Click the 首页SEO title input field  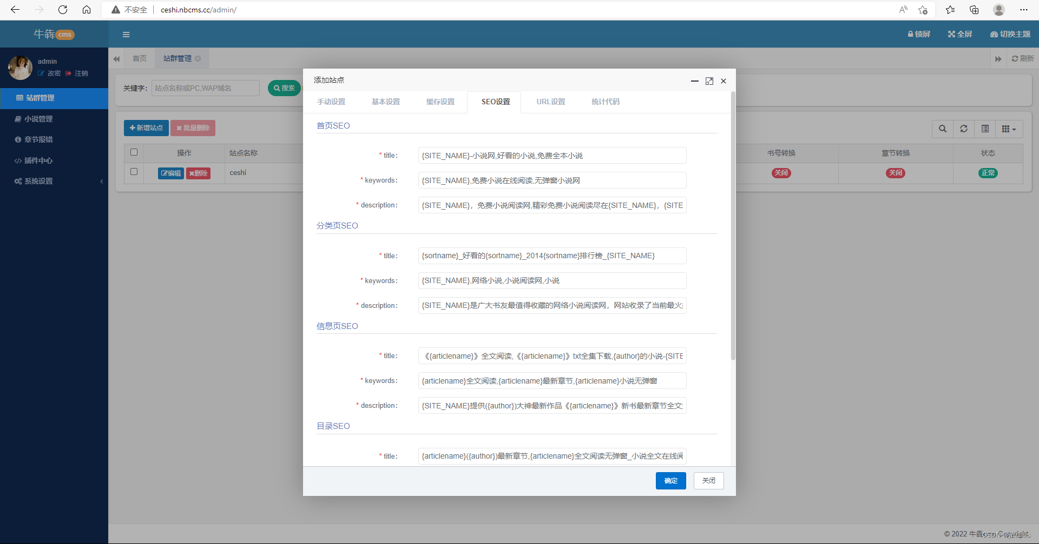point(552,156)
